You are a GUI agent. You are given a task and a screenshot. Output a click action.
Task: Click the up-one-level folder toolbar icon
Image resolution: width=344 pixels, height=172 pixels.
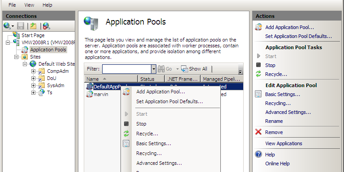pyautogui.click(x=33, y=26)
